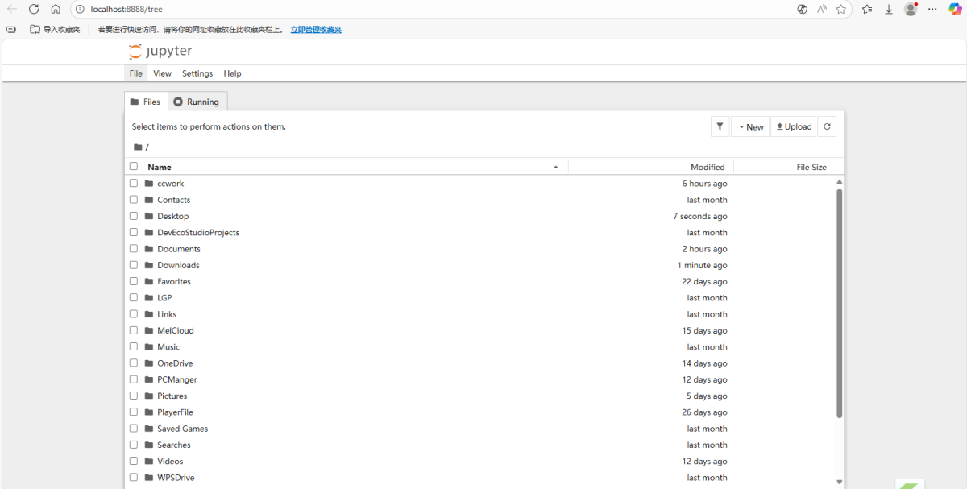The height and width of the screenshot is (489, 967).
Task: Switch to the Files tab
Action: click(x=146, y=102)
